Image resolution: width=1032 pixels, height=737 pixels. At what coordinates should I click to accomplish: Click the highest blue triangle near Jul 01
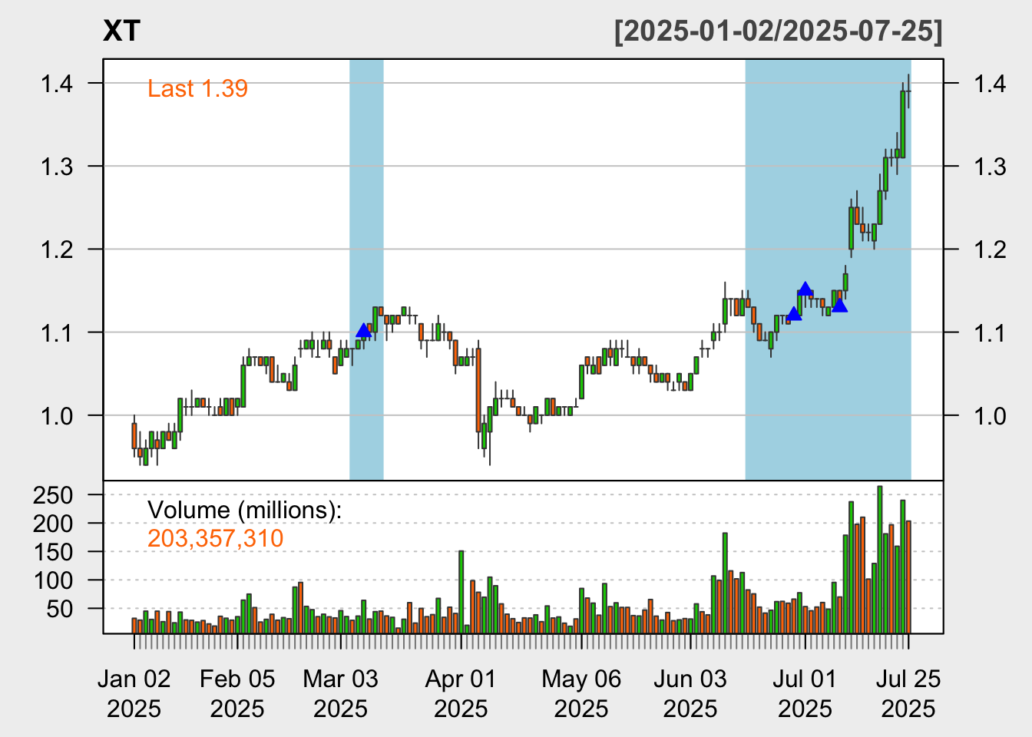[805, 289]
